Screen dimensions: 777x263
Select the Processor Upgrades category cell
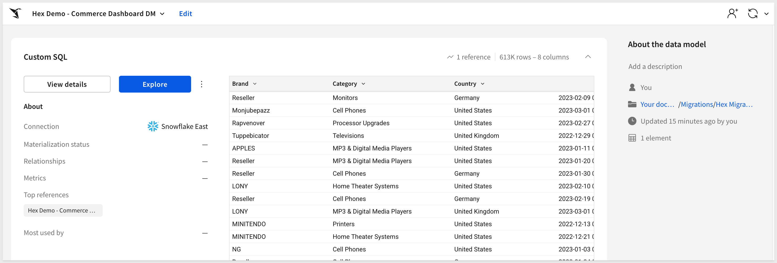point(391,123)
